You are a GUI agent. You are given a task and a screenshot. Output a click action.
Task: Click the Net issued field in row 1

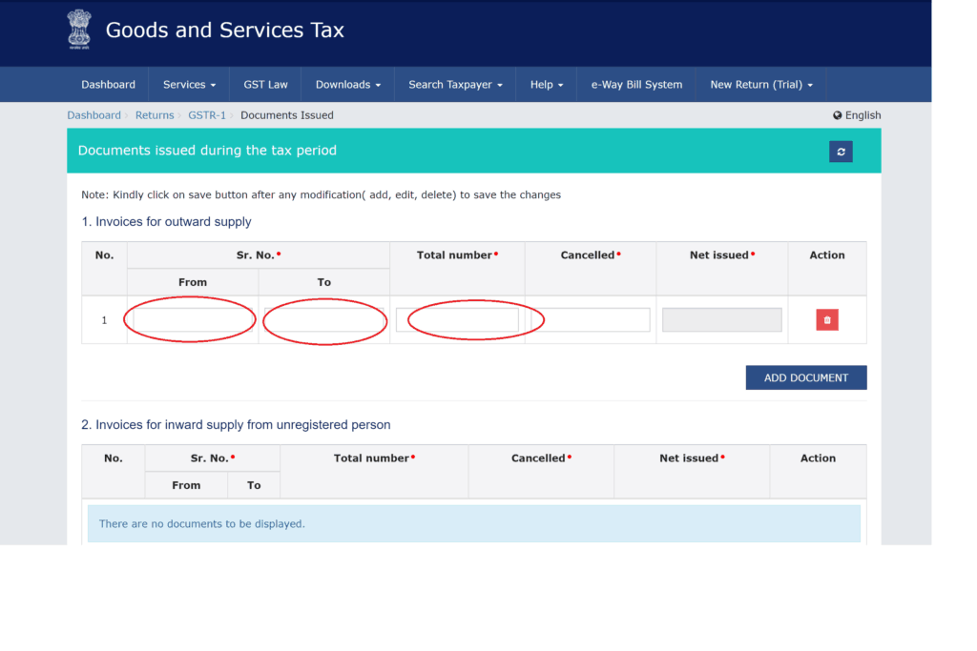click(721, 320)
